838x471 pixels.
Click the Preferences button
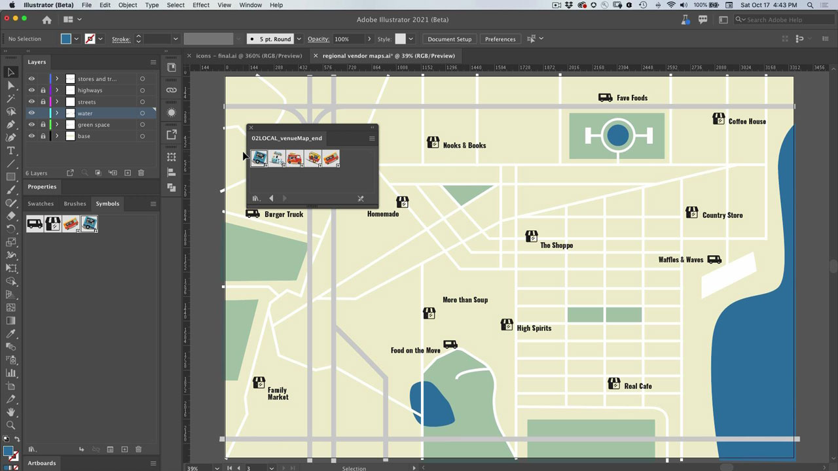tap(500, 39)
